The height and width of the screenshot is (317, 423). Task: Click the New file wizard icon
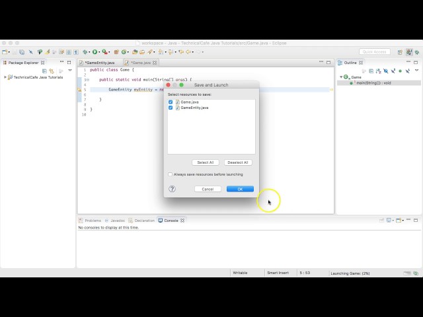[5, 52]
